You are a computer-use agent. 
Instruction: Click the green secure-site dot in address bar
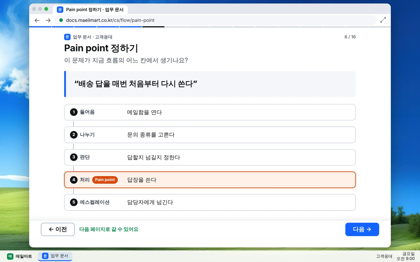point(61,20)
